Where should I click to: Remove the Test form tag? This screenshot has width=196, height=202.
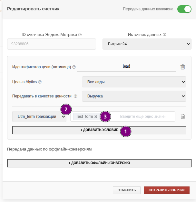(x=96, y=117)
